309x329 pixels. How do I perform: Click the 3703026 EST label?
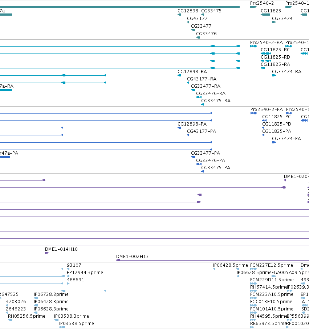(16, 301)
